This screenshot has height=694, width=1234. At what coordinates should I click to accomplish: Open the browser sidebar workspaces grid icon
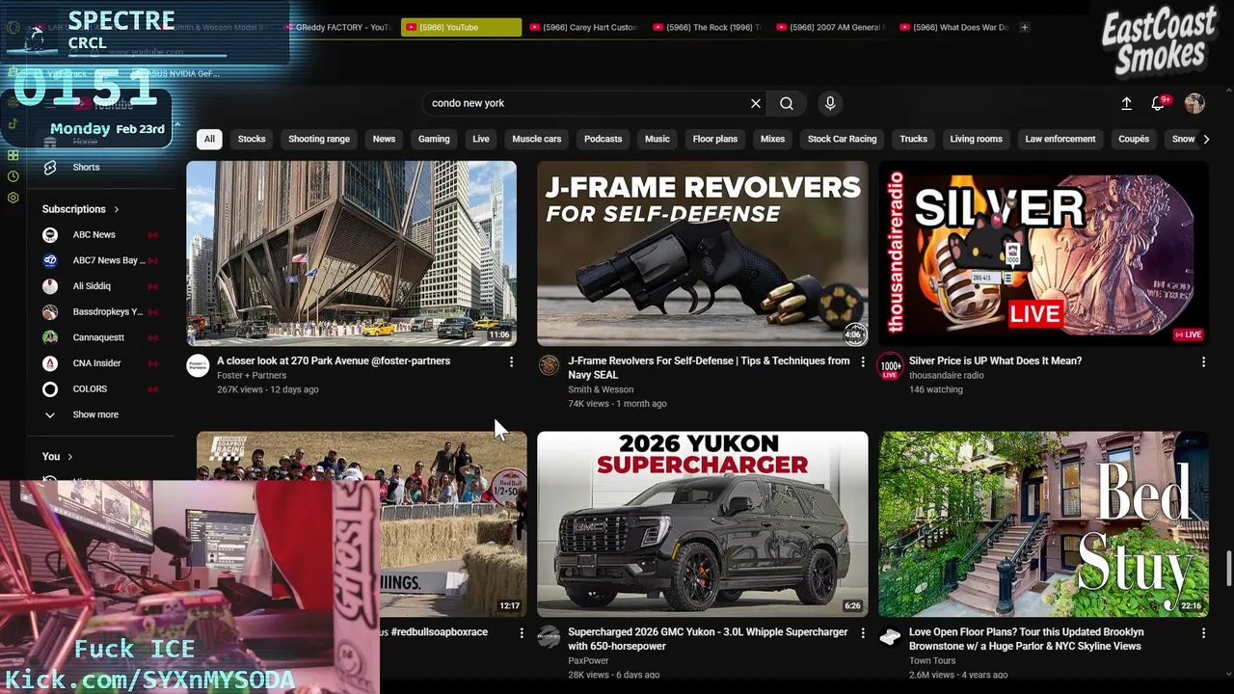click(x=13, y=155)
